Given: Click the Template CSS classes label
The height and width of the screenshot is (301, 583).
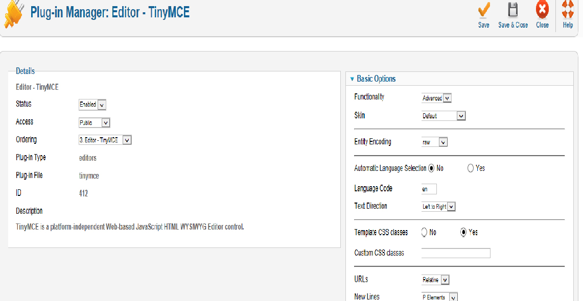Looking at the screenshot, I should pos(381,232).
